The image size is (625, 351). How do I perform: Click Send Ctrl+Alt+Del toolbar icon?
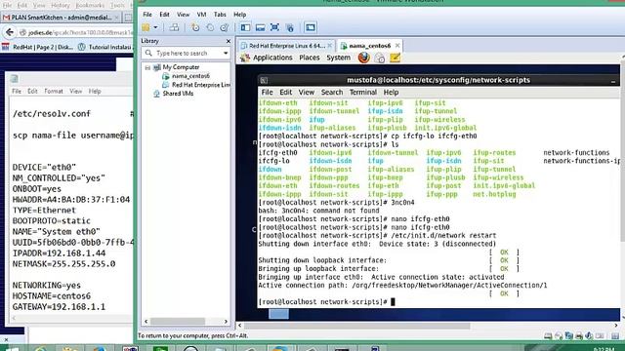[174, 27]
